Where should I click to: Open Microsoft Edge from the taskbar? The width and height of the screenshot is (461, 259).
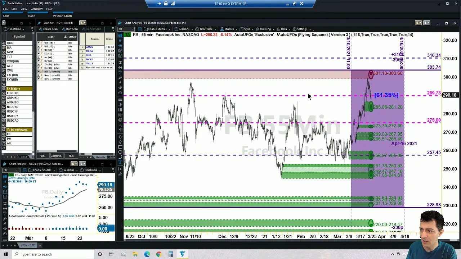pyautogui.click(x=147, y=254)
